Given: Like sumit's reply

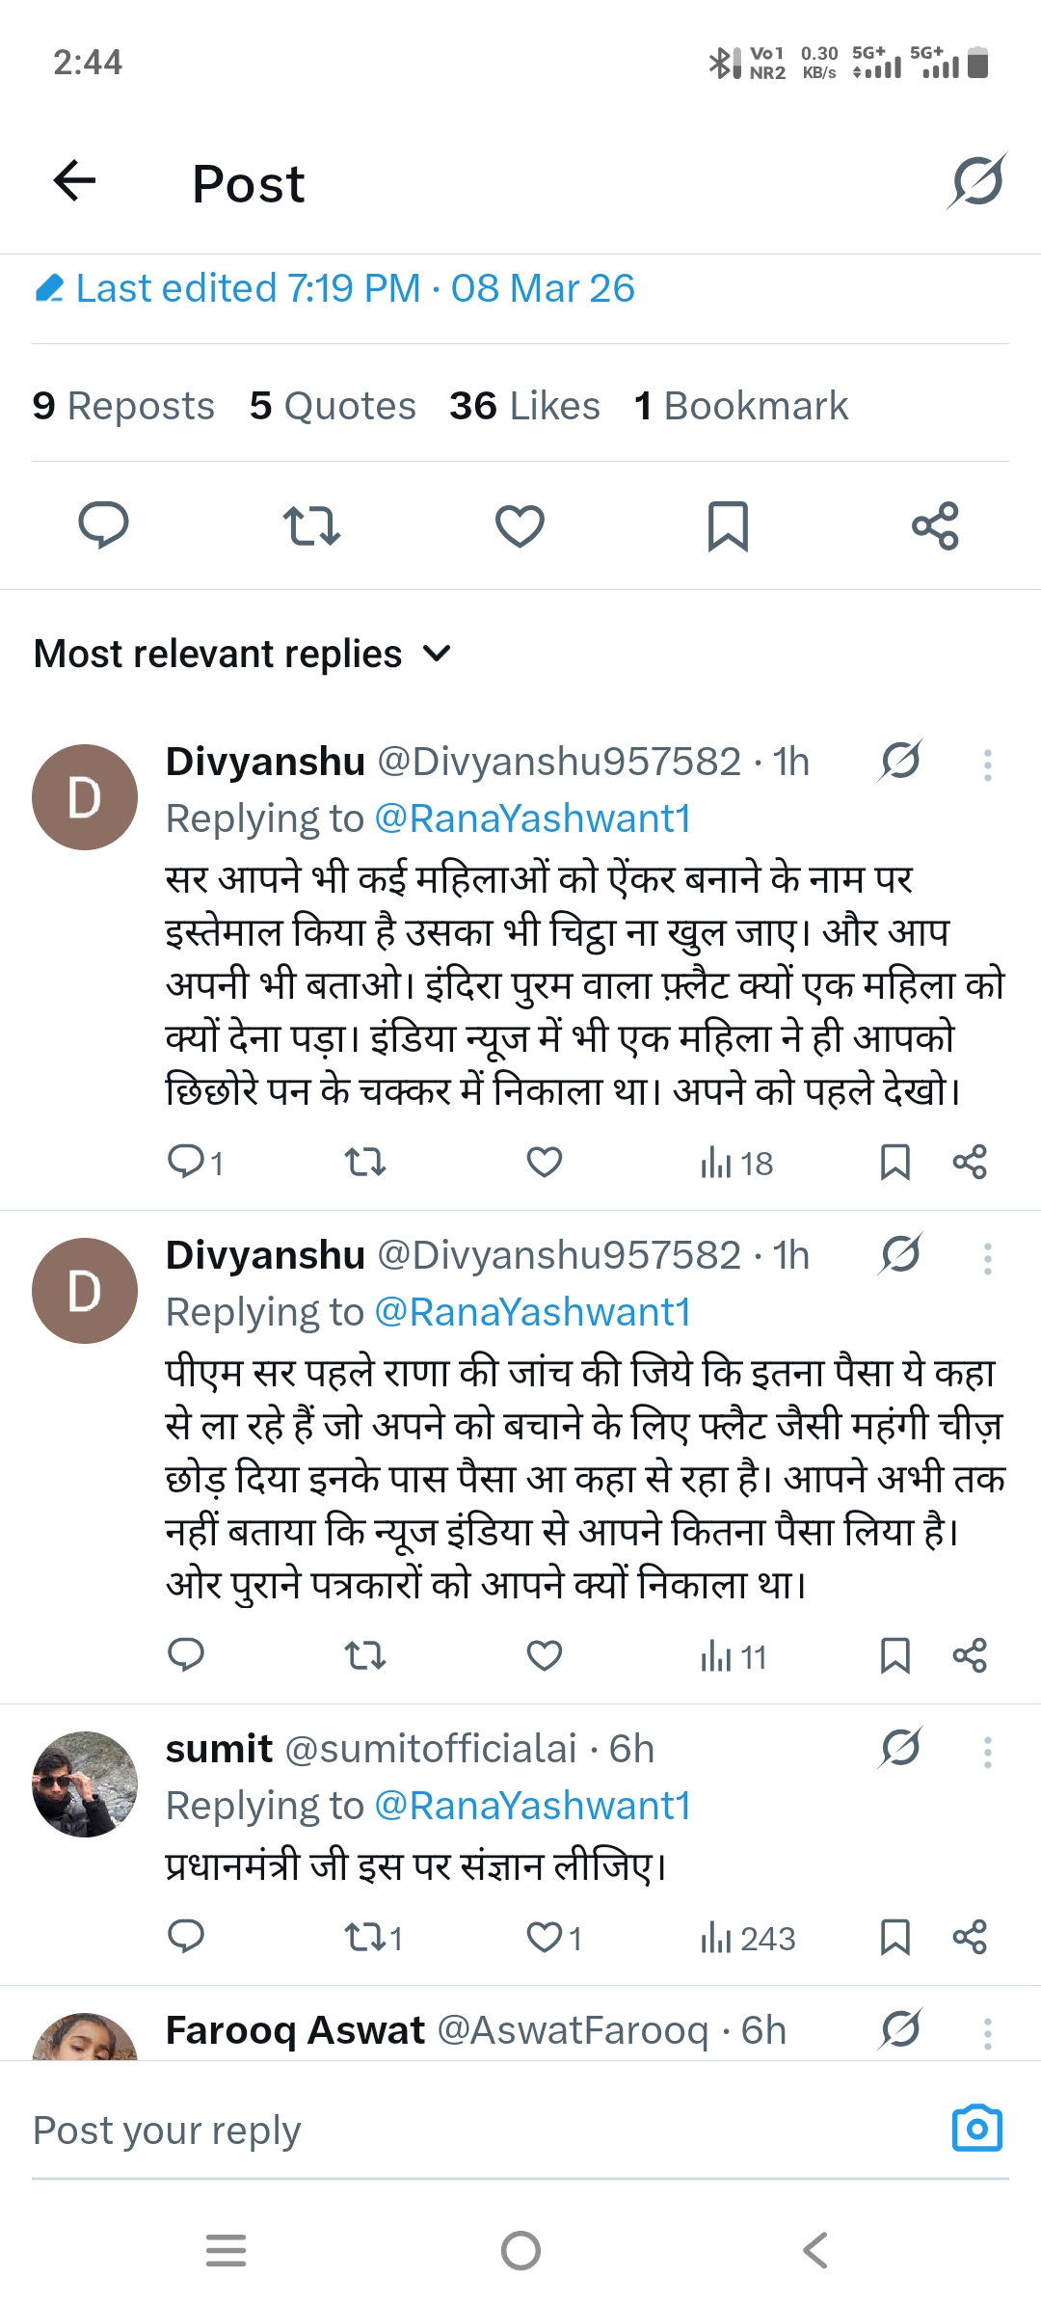Looking at the screenshot, I should (546, 1937).
